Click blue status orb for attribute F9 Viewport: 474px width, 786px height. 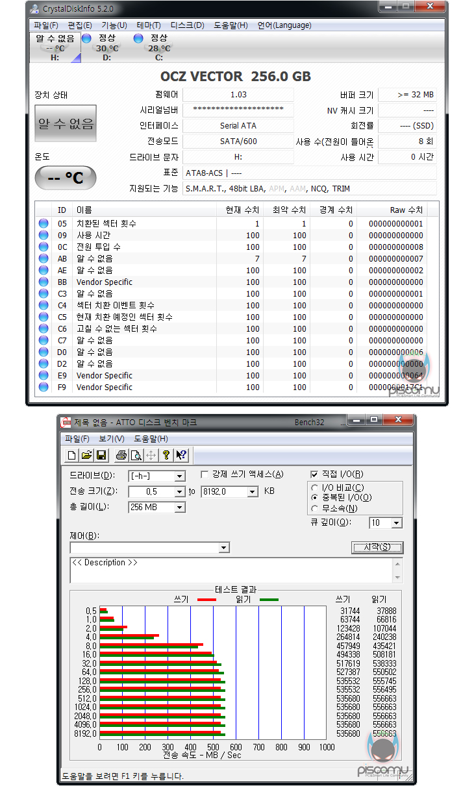(x=44, y=387)
